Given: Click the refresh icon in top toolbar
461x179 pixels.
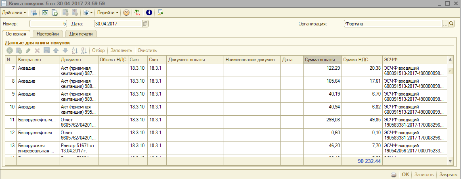Looking at the screenshot, I should click(45, 12).
